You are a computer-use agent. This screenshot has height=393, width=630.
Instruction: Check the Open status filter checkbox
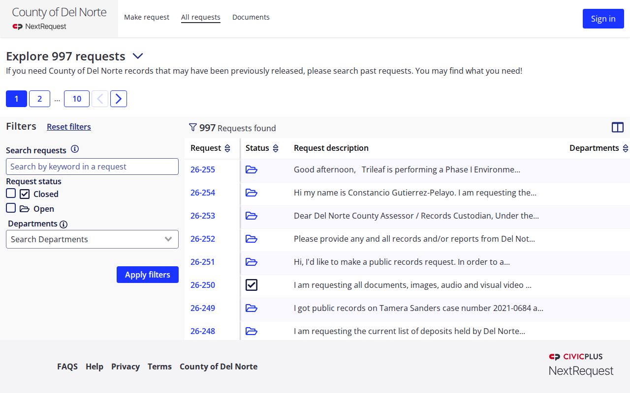11,208
